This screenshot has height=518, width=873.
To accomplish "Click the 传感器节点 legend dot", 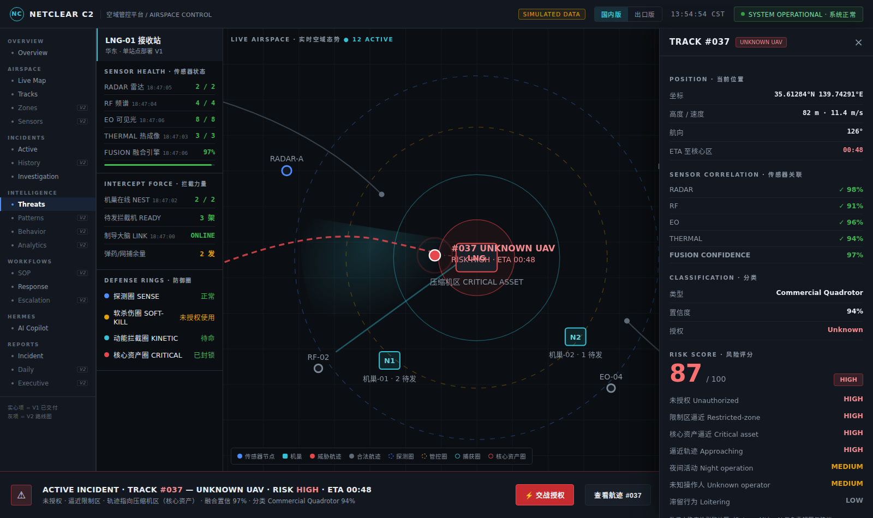I will coord(240,456).
